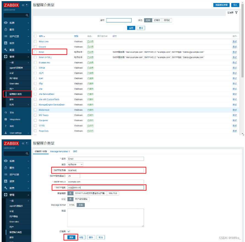Expand the User settings chevron
The height and width of the screenshot is (242, 245).
(28, 133)
